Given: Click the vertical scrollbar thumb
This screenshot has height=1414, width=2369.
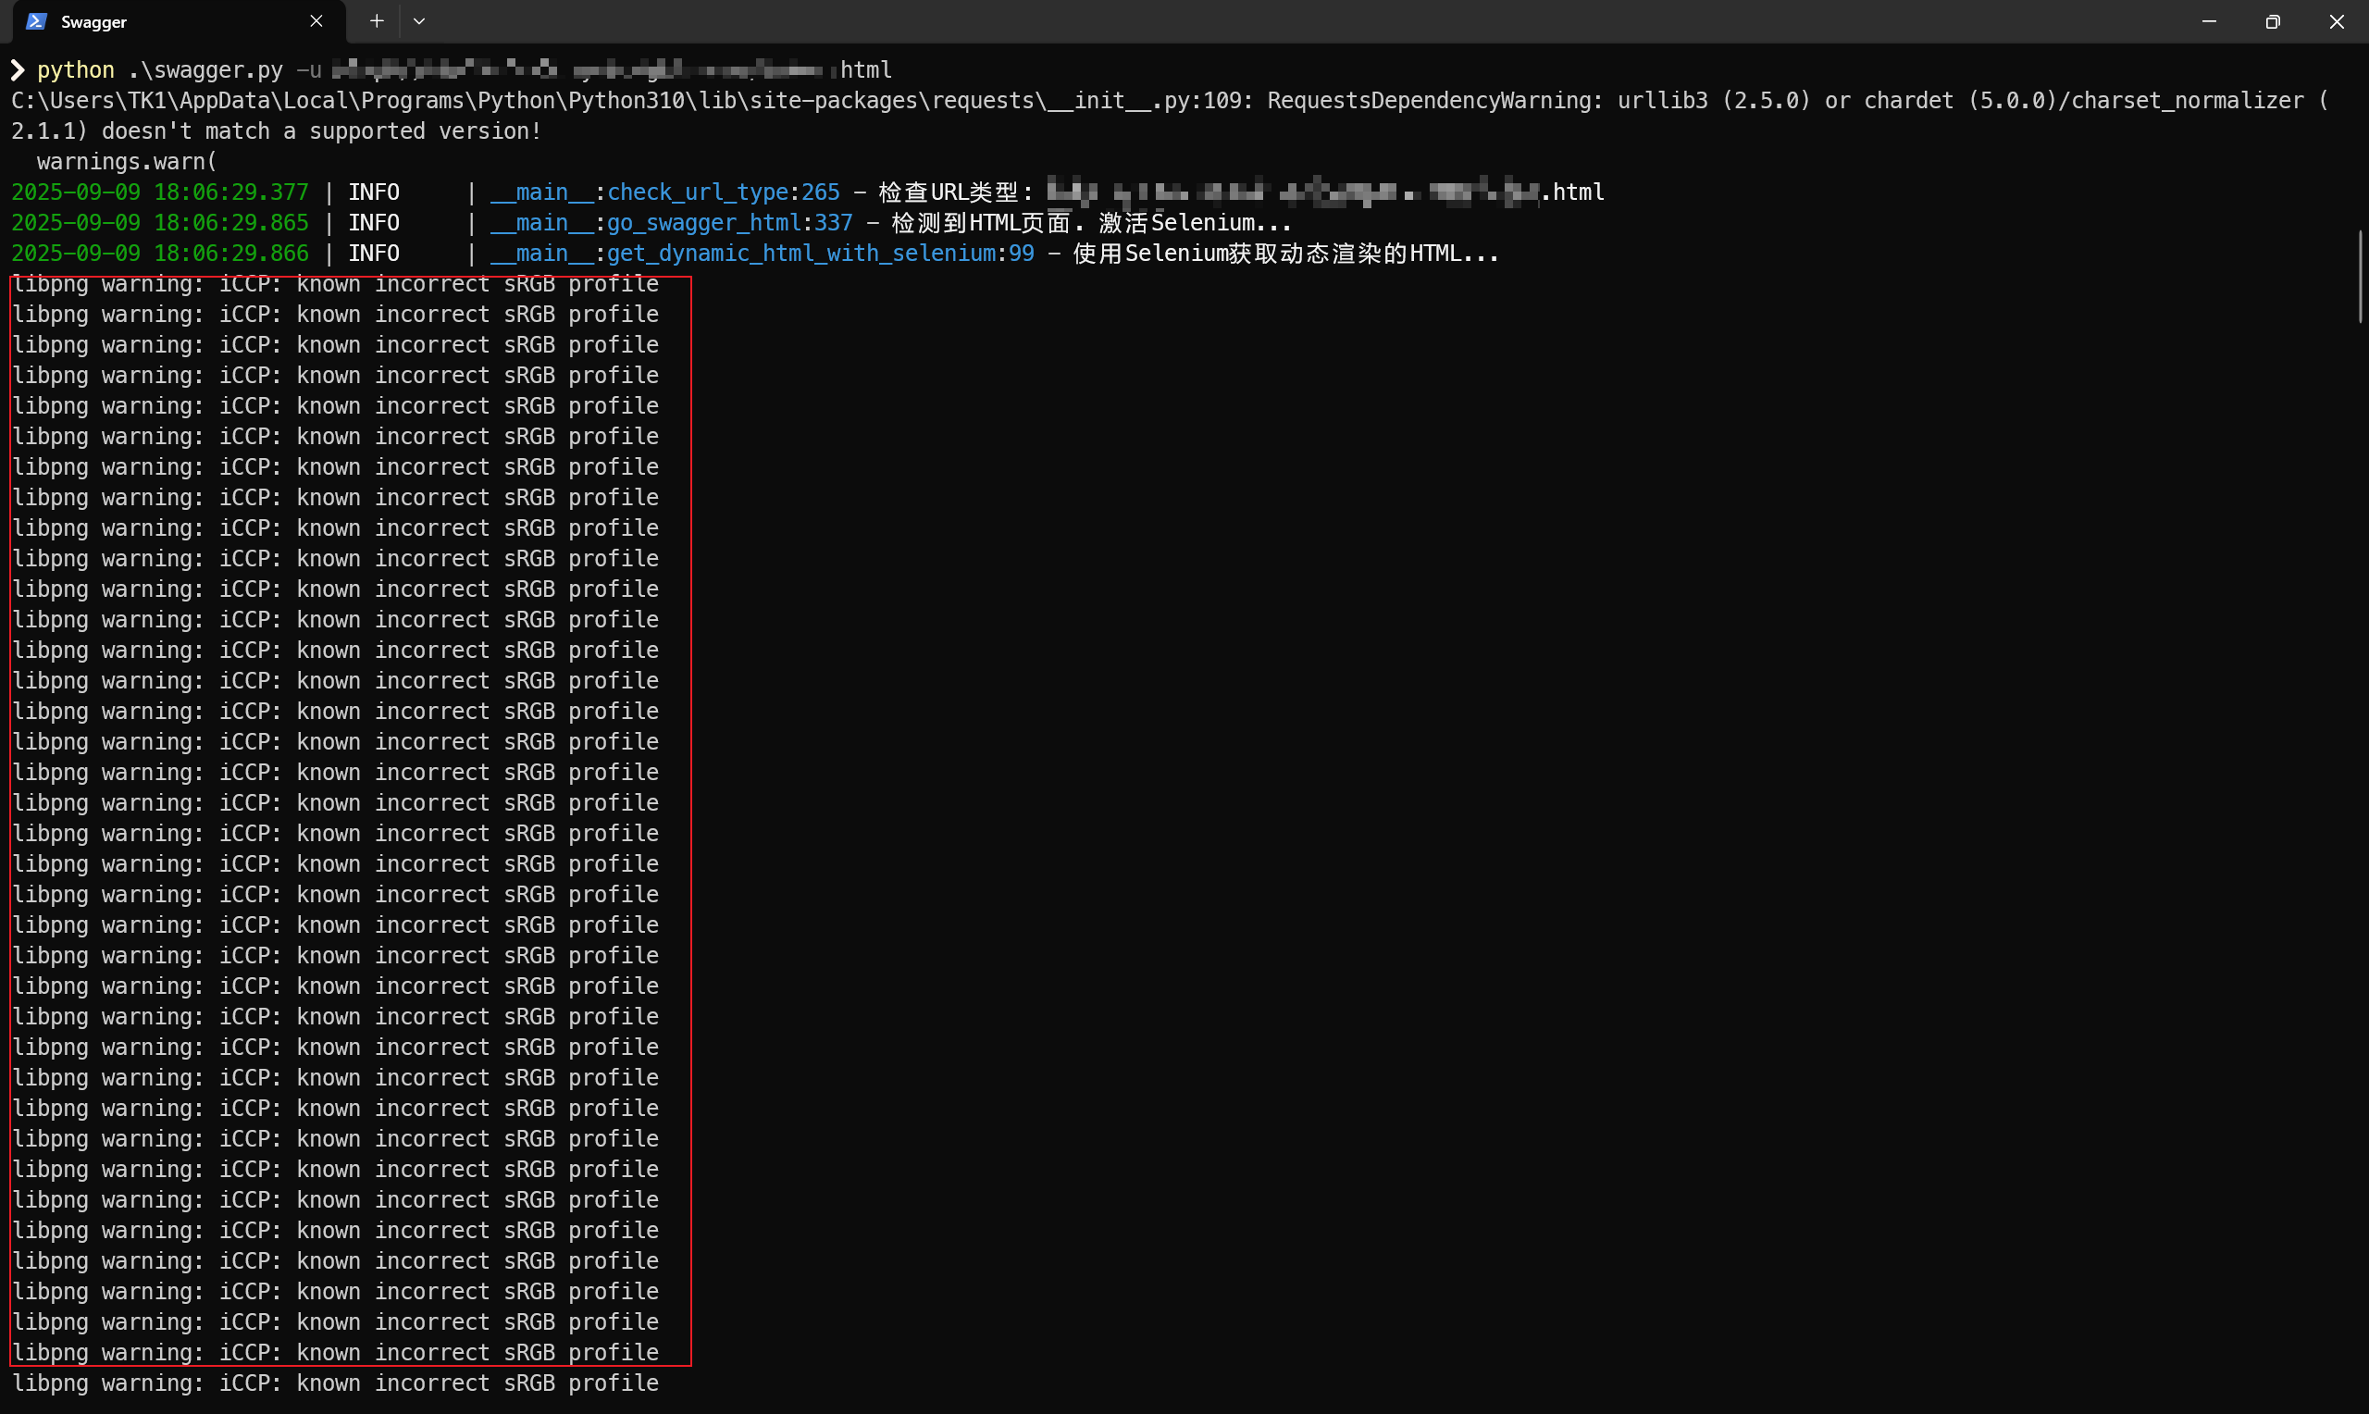Looking at the screenshot, I should (2361, 277).
